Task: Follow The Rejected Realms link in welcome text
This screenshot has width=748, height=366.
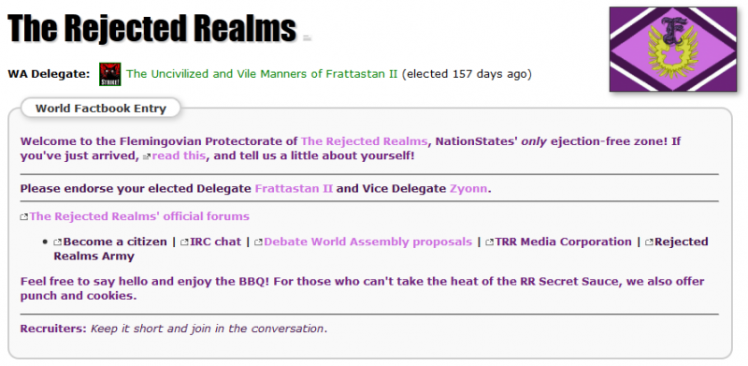Action: click(364, 141)
